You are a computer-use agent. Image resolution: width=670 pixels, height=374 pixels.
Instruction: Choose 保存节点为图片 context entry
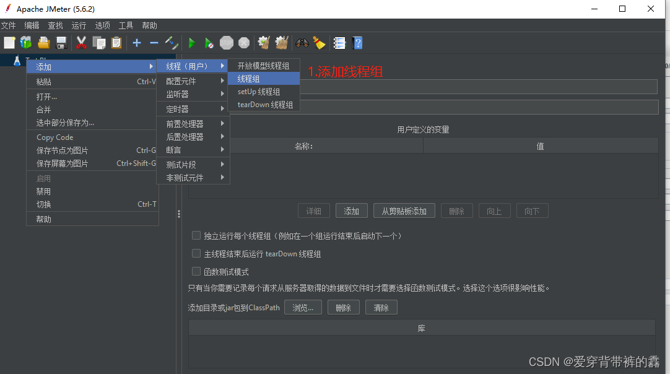(x=92, y=150)
